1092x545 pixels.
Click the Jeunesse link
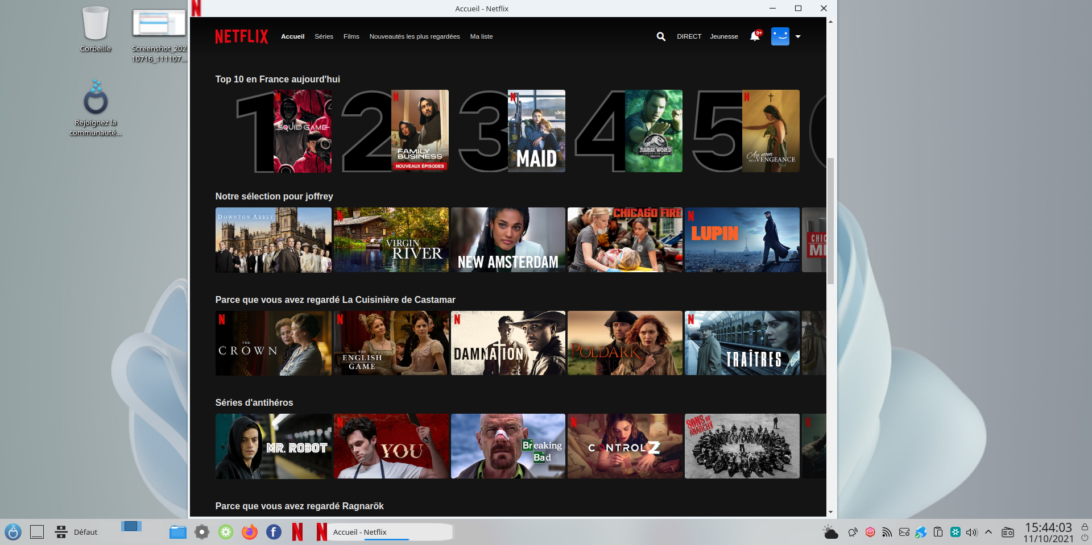724,36
